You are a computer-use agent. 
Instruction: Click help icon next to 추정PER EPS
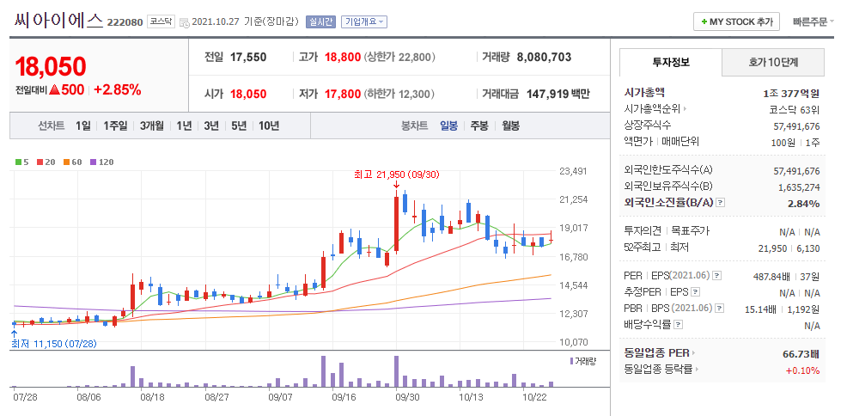(x=695, y=292)
